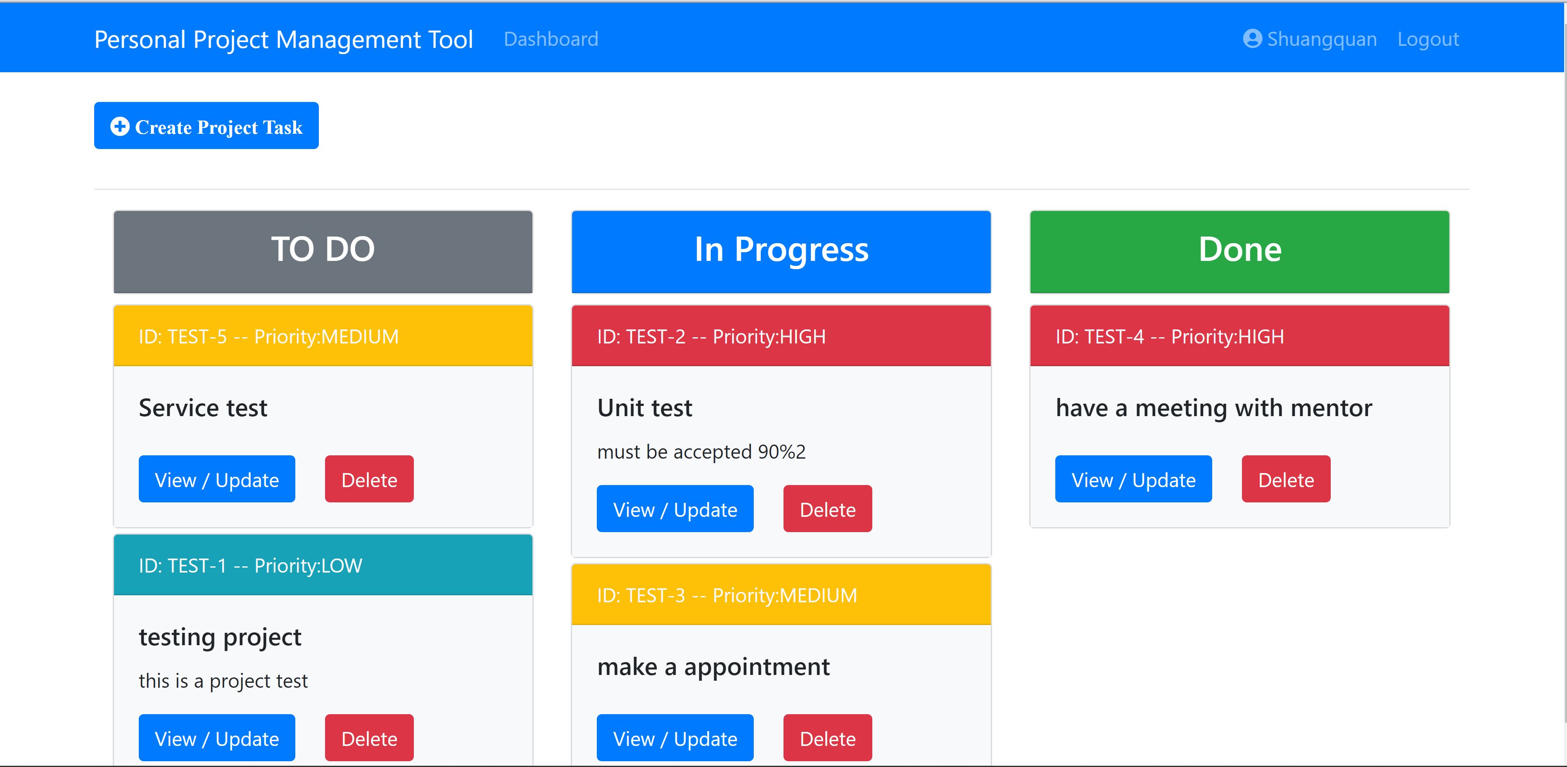Click the TEST-1 Priority:LOW card header

[x=323, y=565]
